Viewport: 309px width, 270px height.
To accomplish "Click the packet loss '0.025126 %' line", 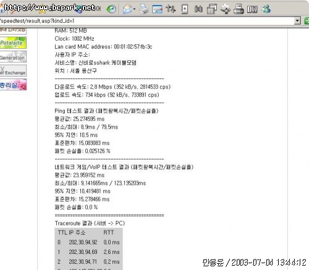I will click(x=82, y=151).
